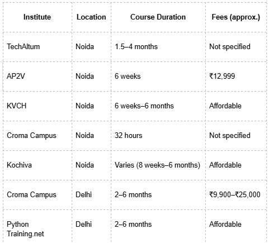Viewport: 268px width, 243px height.
Task: Select Croma Campus in the Delhi row
Action: pyautogui.click(x=37, y=195)
